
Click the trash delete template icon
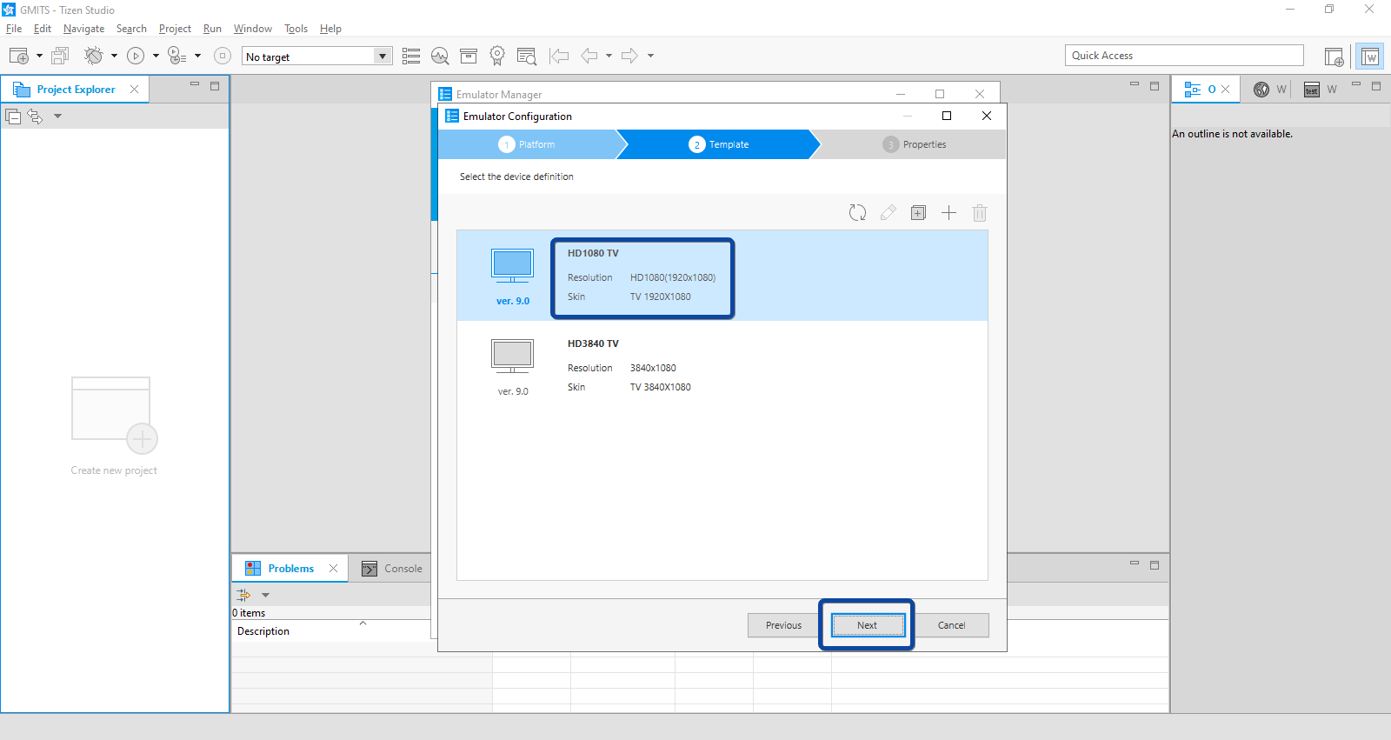point(979,212)
